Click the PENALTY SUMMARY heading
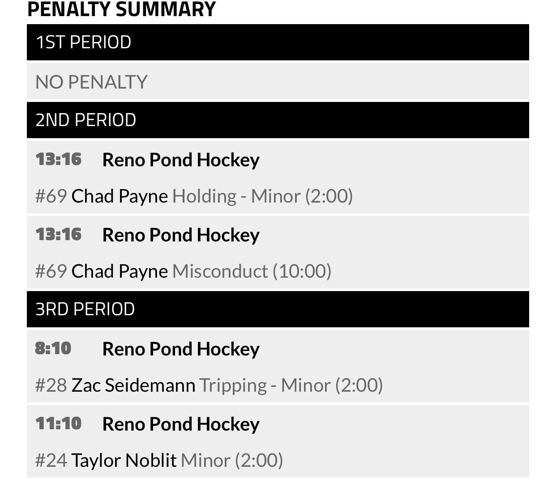The width and height of the screenshot is (556, 478). coord(121,9)
